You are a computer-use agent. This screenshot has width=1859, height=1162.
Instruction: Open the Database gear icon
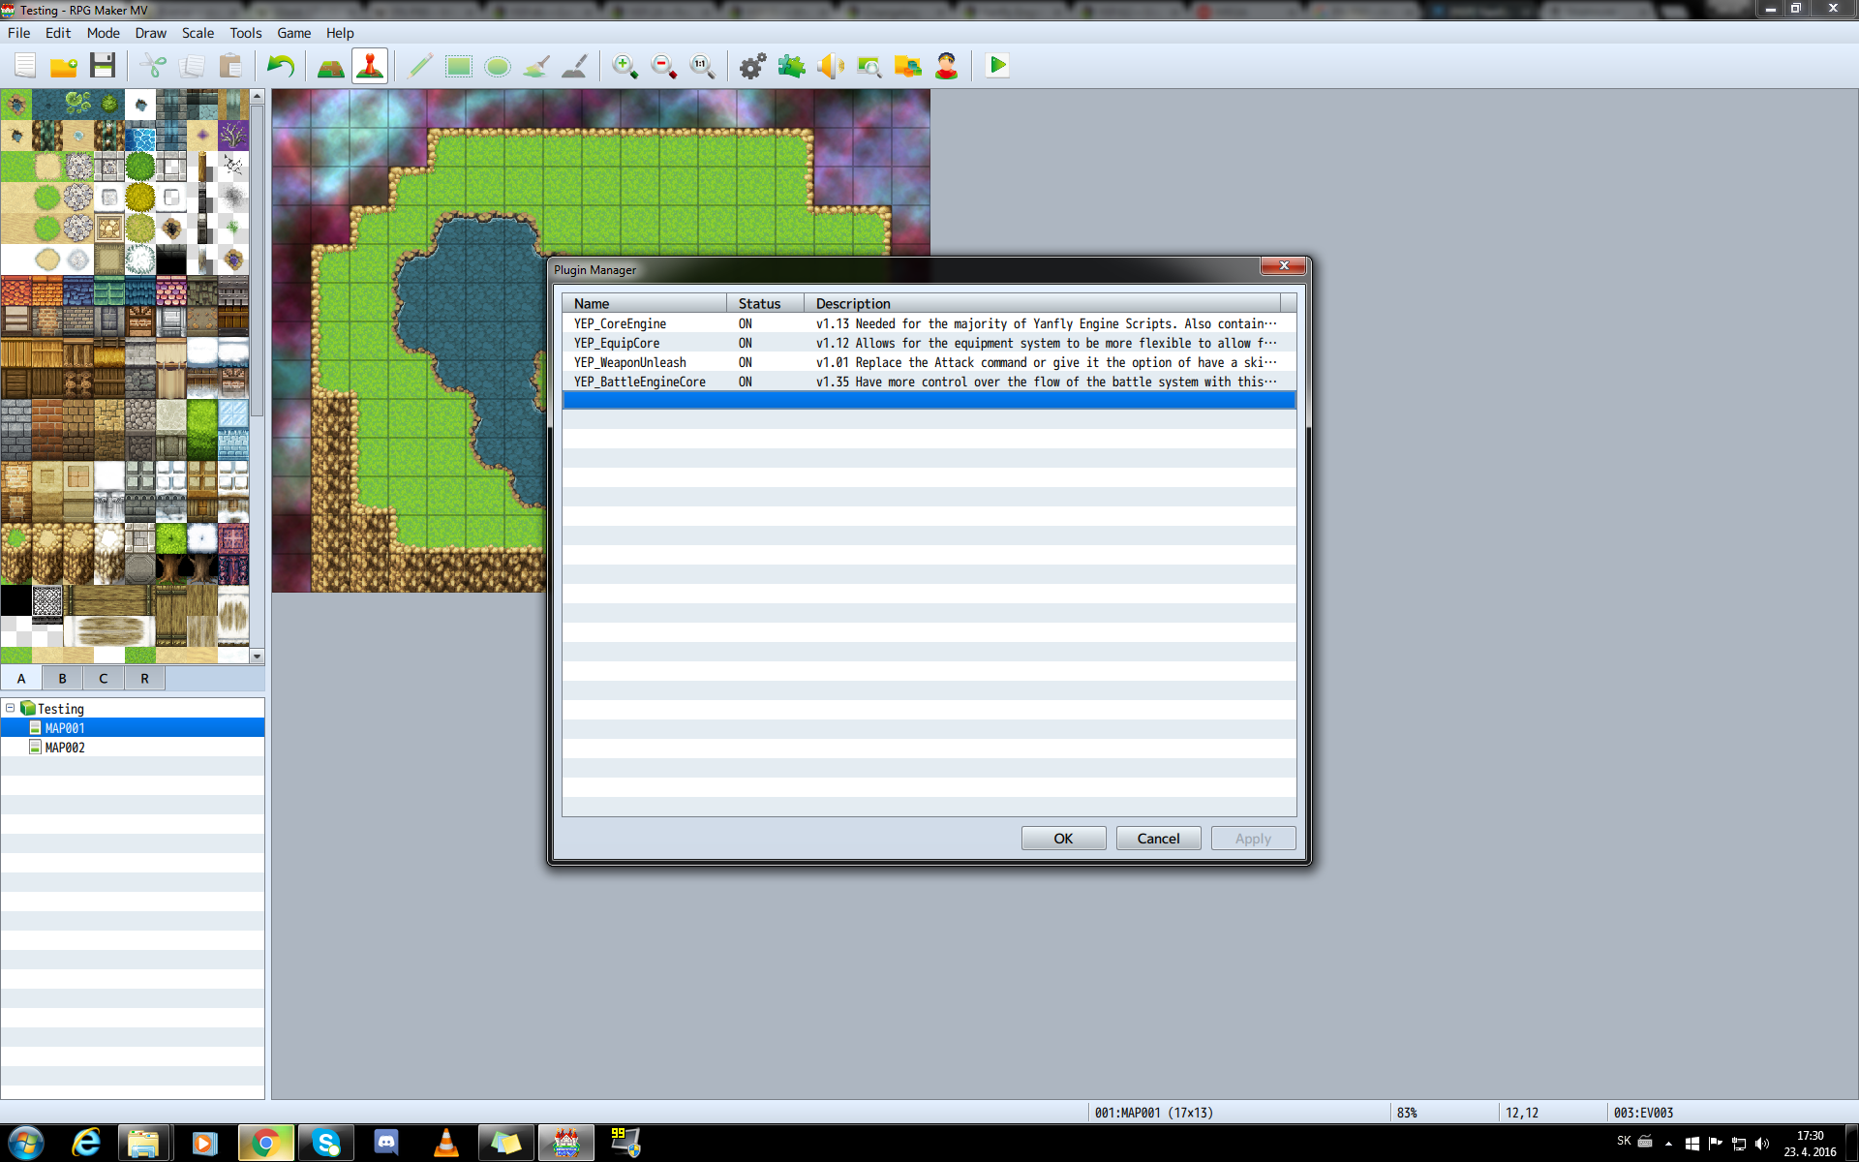tap(752, 66)
